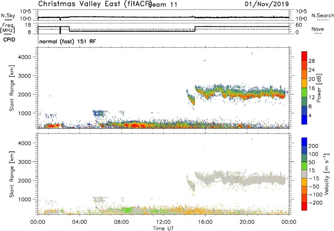
Task: Click the '1000' tick of the power panel
Action: click(25, 113)
